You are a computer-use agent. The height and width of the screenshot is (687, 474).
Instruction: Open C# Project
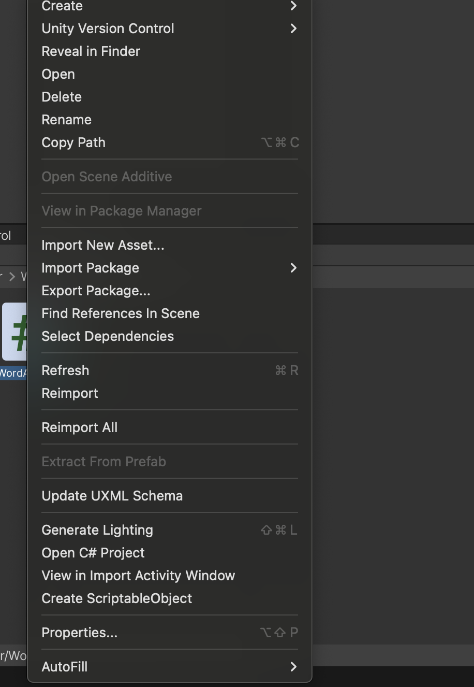pyautogui.click(x=93, y=553)
